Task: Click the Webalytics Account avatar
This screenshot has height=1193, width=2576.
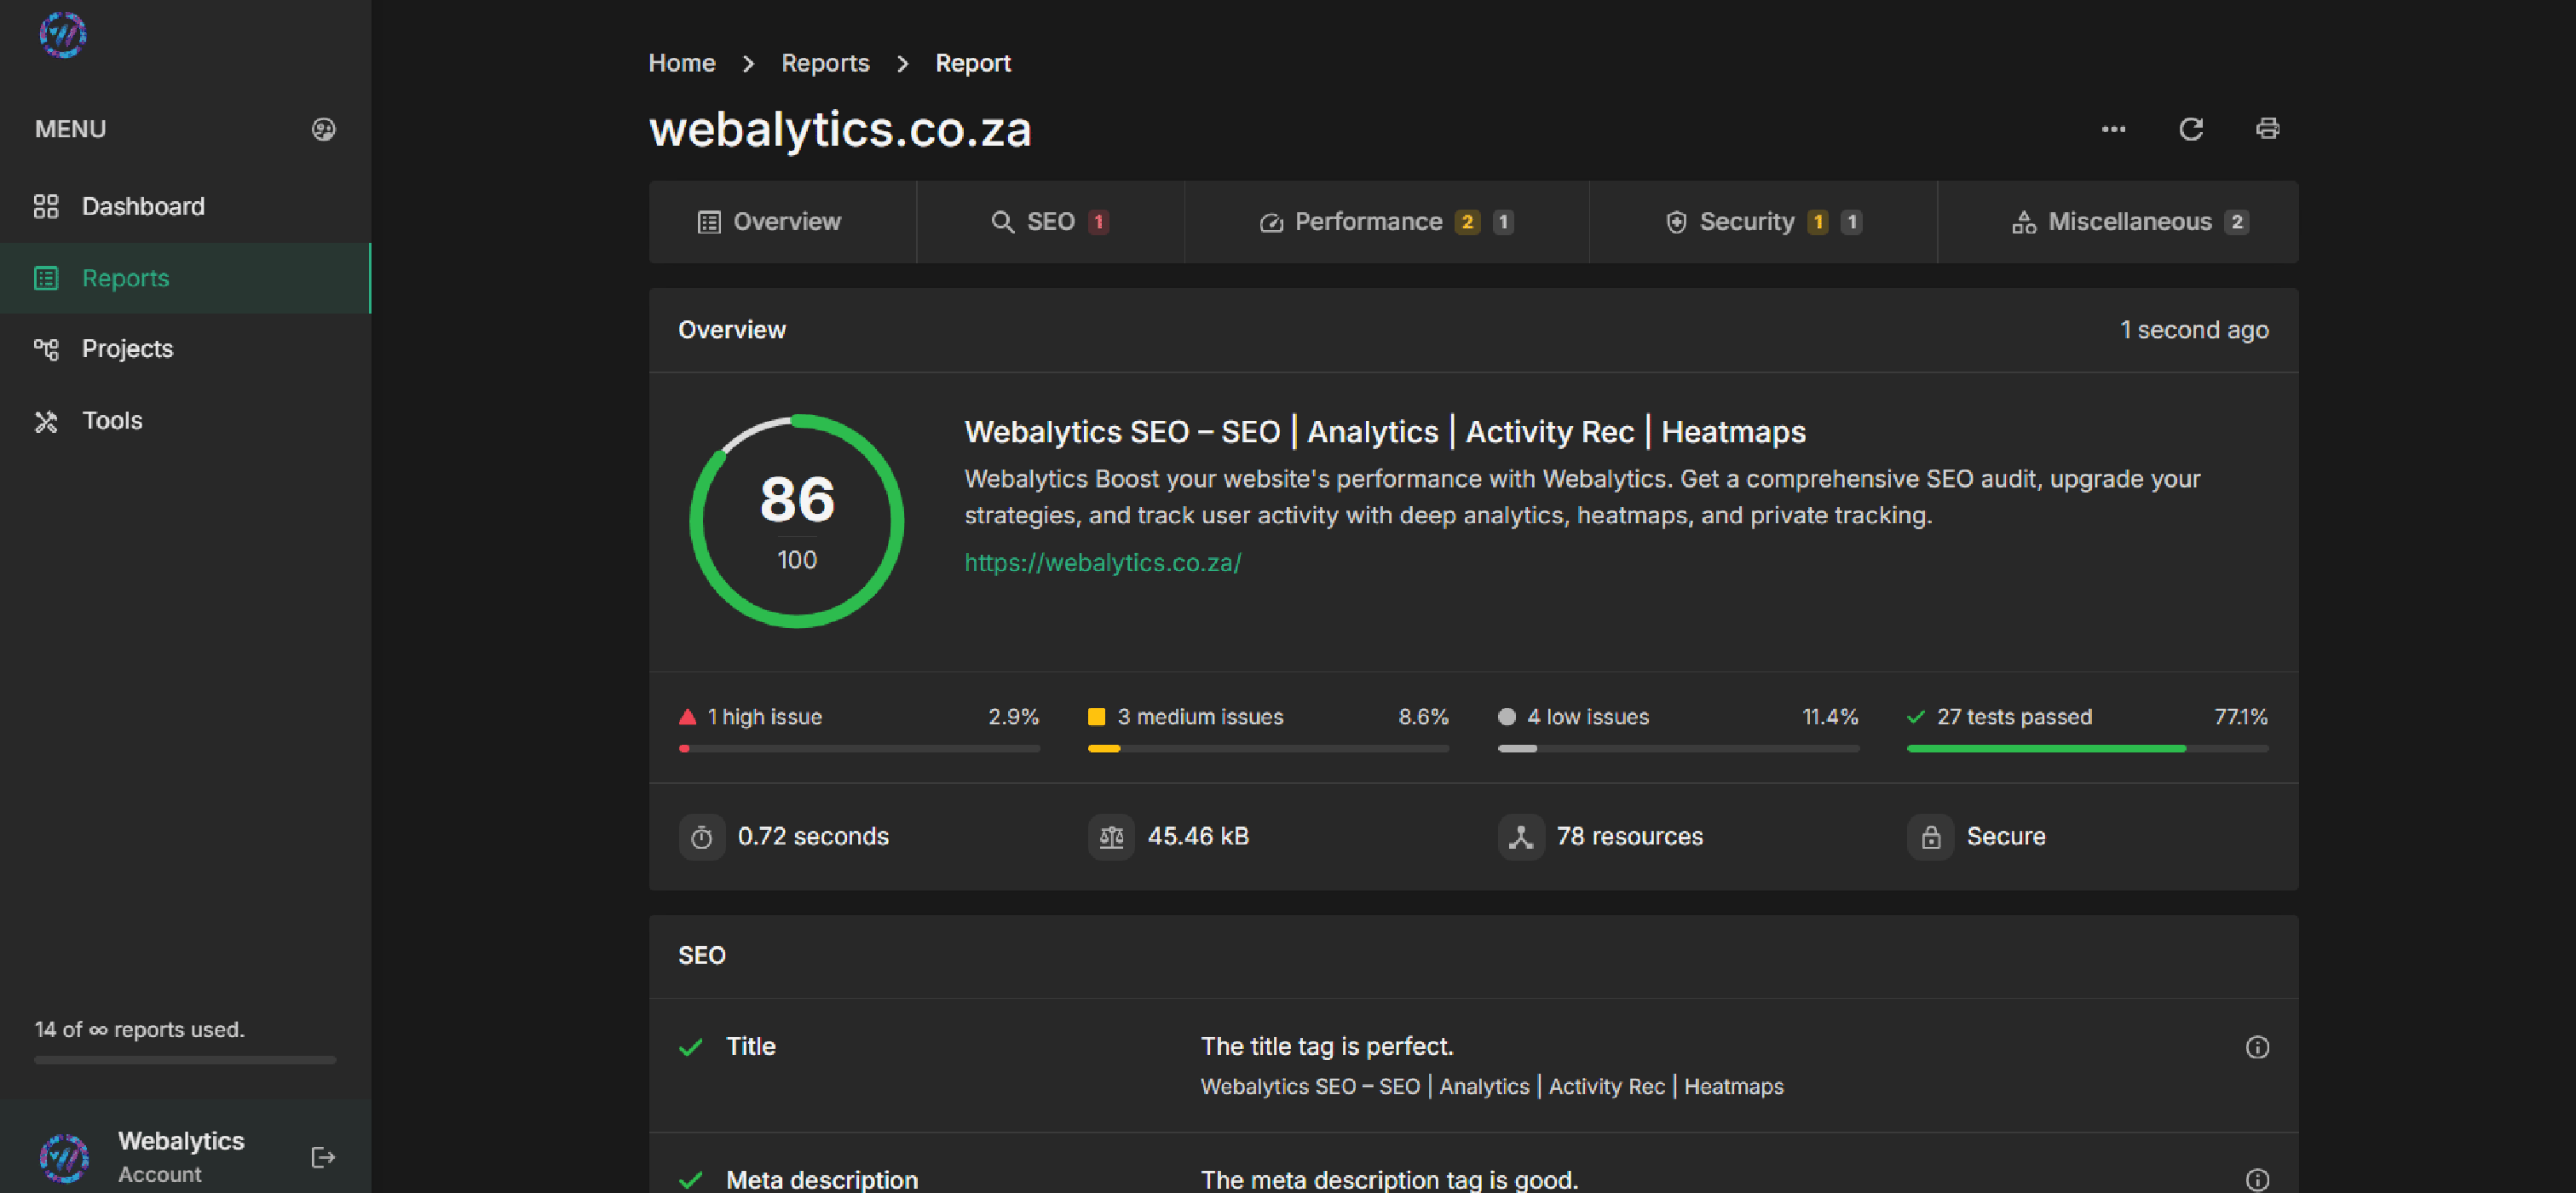Action: (64, 1157)
